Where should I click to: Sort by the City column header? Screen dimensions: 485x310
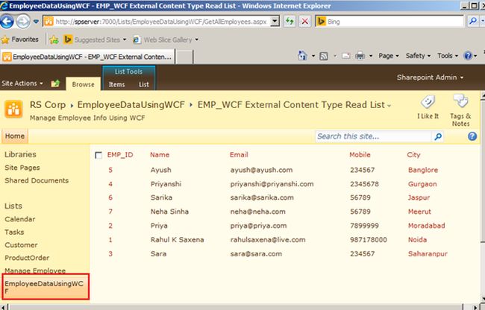(x=413, y=155)
